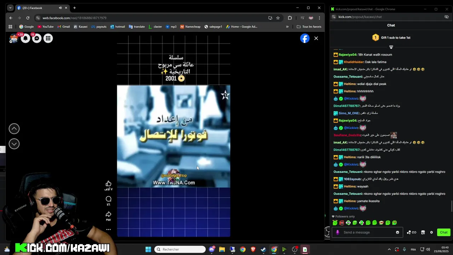Open channel points infinity icon

point(412,232)
